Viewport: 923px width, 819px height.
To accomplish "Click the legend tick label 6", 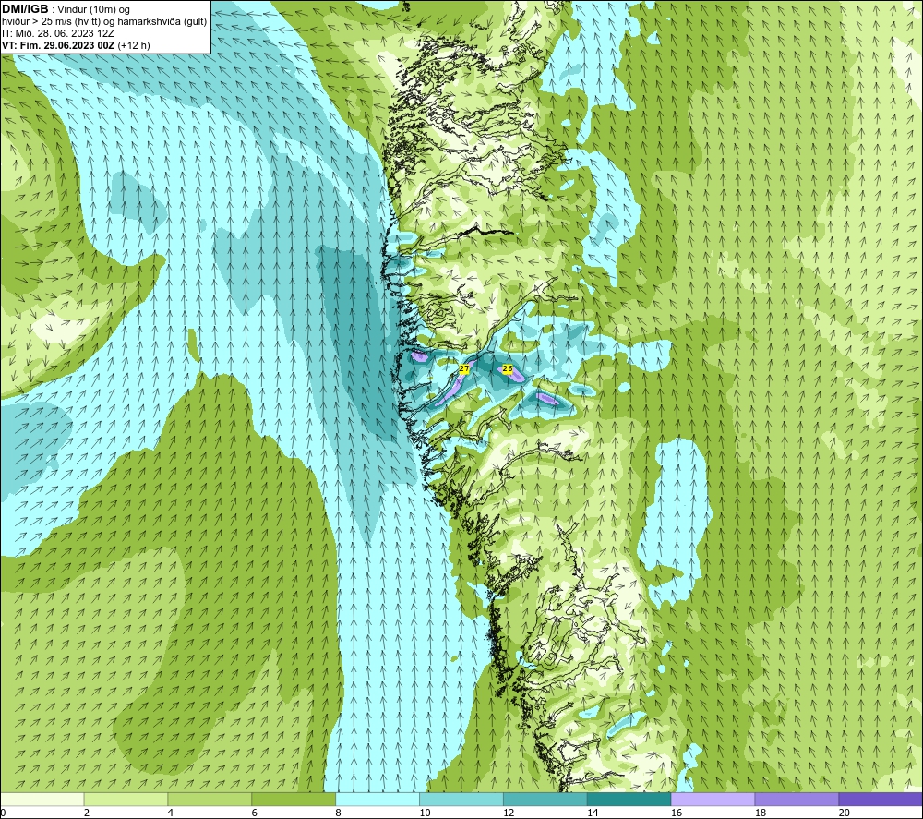I will (255, 813).
